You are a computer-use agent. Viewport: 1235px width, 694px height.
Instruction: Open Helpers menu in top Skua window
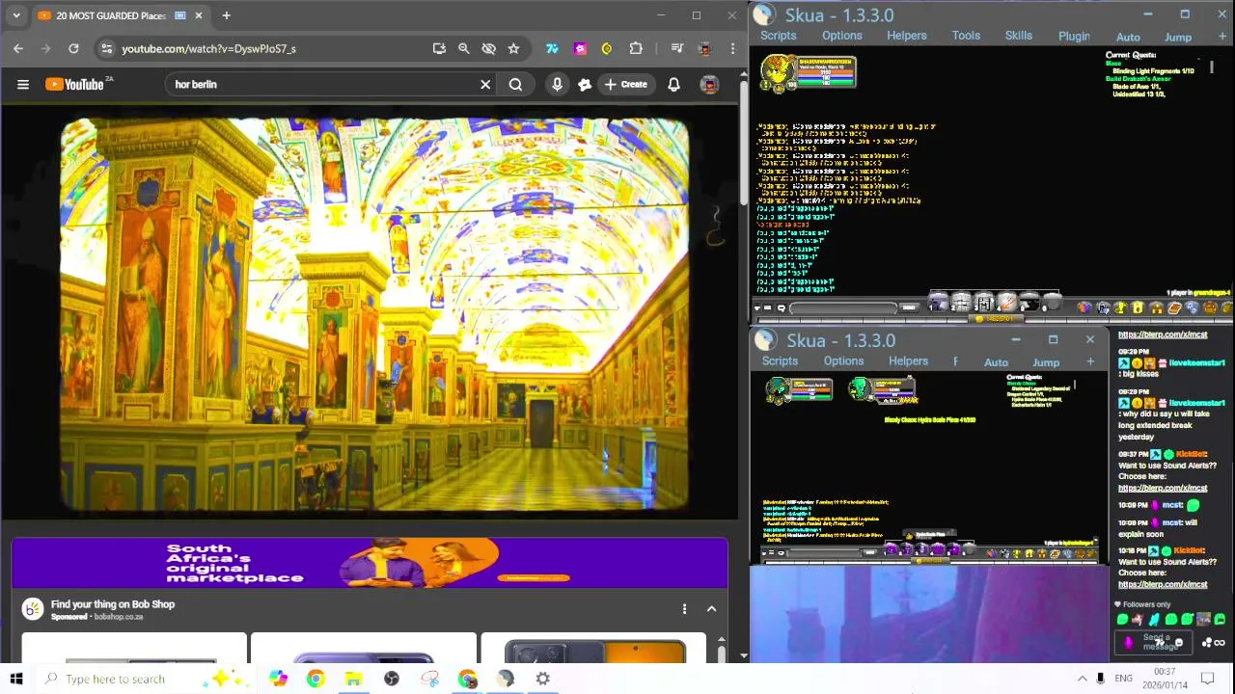coord(907,36)
